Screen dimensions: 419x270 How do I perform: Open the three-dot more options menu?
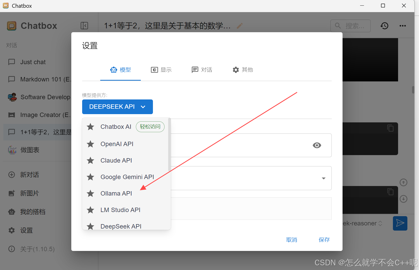coord(402,26)
